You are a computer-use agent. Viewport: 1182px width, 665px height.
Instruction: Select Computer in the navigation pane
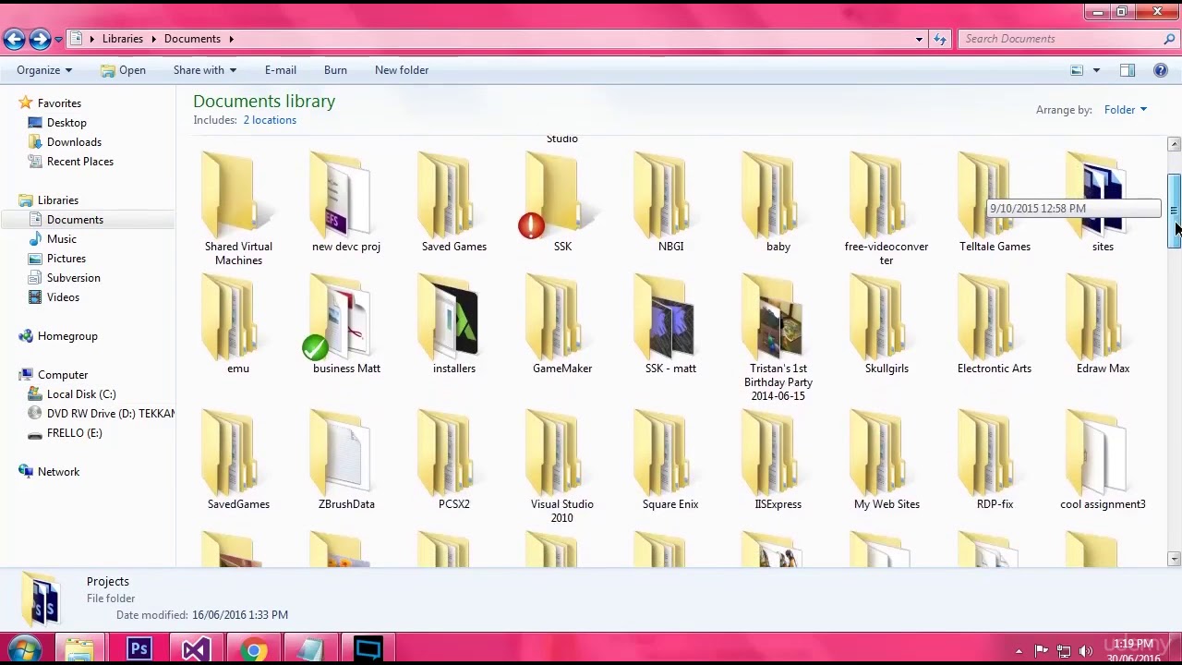click(63, 375)
